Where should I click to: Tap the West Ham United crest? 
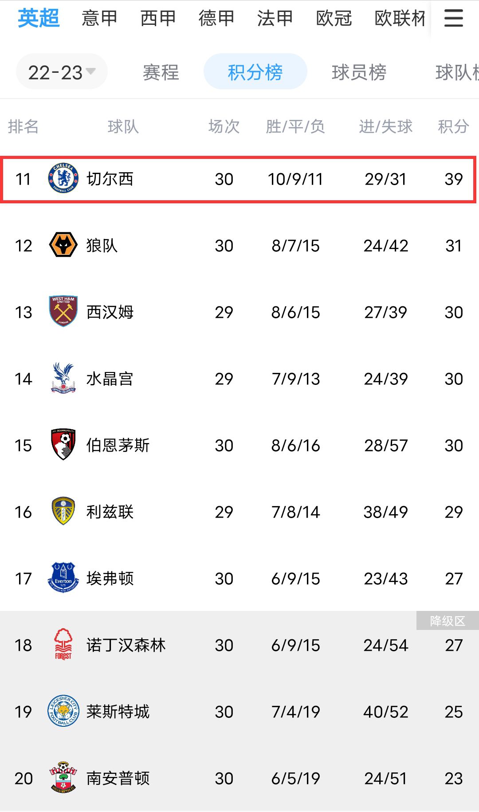(x=63, y=312)
